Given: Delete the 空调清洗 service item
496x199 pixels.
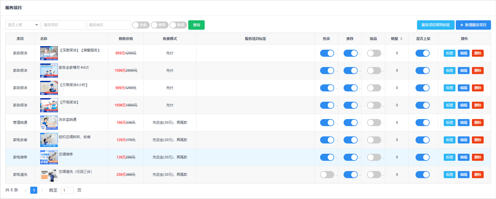Looking at the screenshot, I should pyautogui.click(x=477, y=175).
